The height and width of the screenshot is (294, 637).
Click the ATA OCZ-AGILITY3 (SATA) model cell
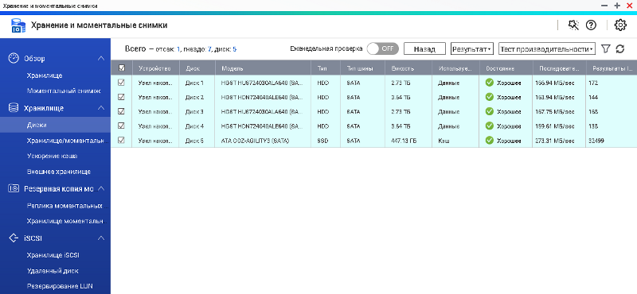point(255,141)
